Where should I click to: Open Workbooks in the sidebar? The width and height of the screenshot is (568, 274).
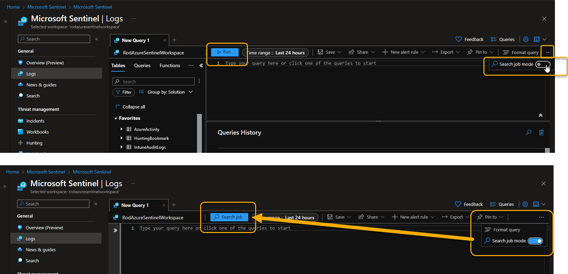(37, 132)
